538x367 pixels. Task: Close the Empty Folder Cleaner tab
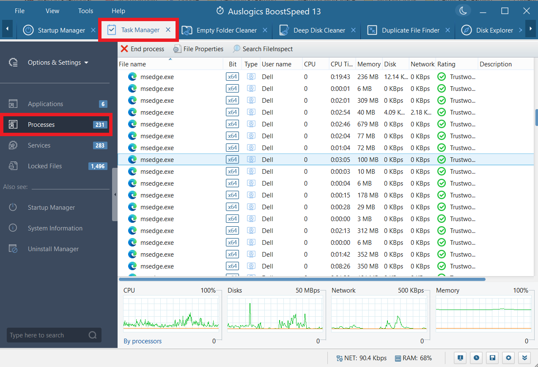click(x=265, y=30)
